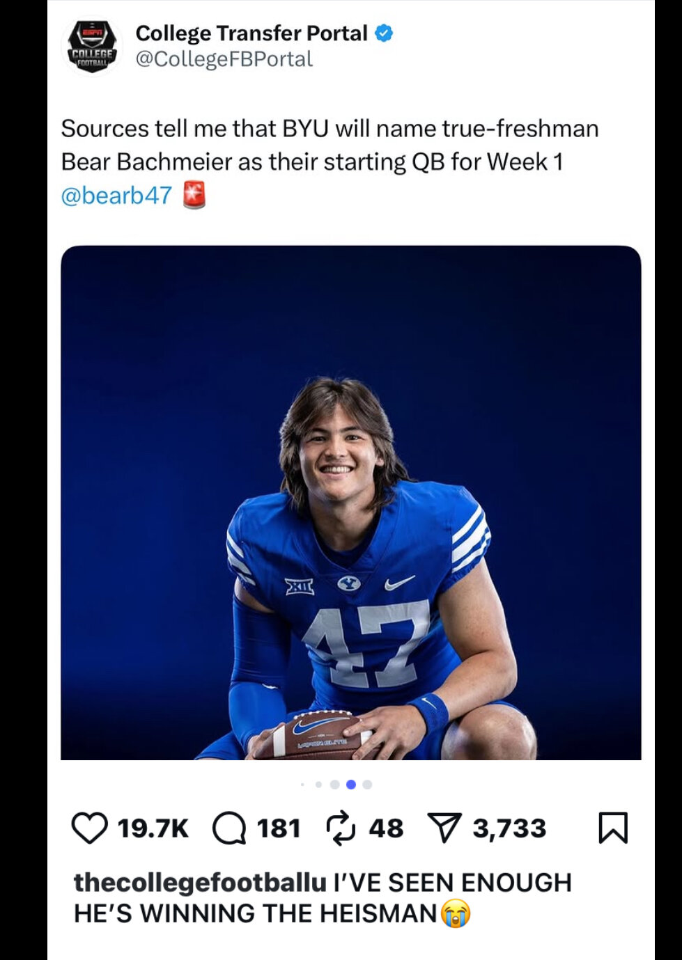
Task: Open the @CollegeFBPortal handle
Action: click(224, 59)
